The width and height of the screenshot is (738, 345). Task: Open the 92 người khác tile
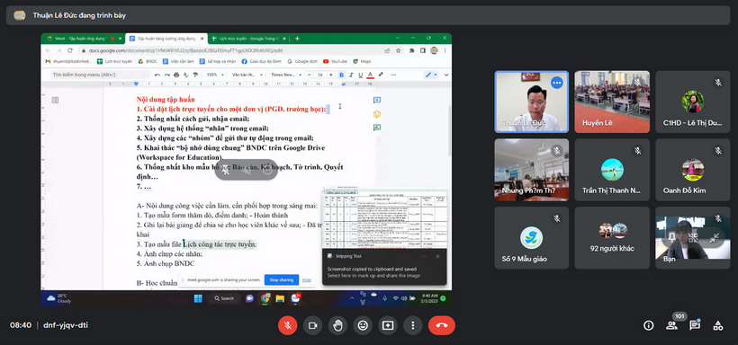(x=612, y=238)
